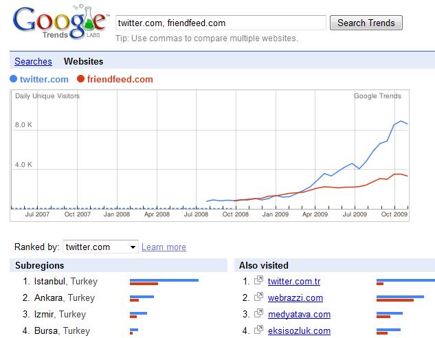Open the Learn more link

[x=164, y=247]
